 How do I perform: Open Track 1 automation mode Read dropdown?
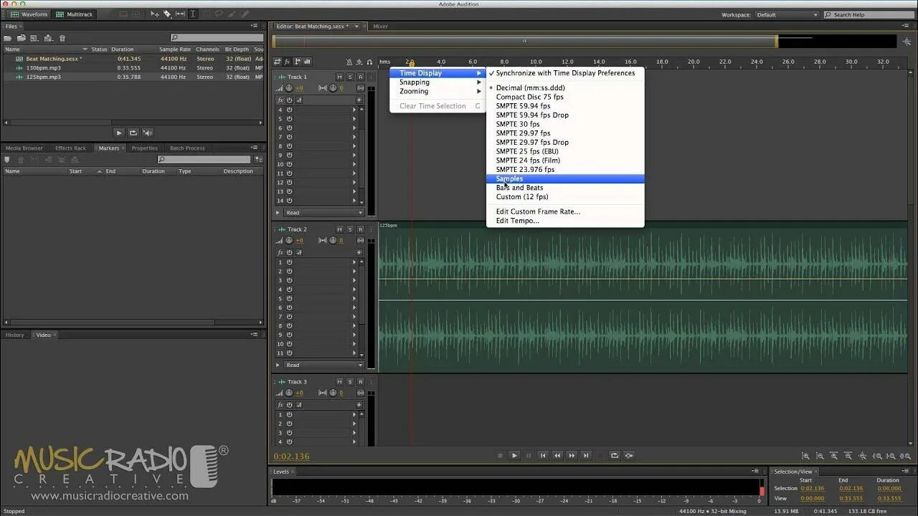click(324, 213)
